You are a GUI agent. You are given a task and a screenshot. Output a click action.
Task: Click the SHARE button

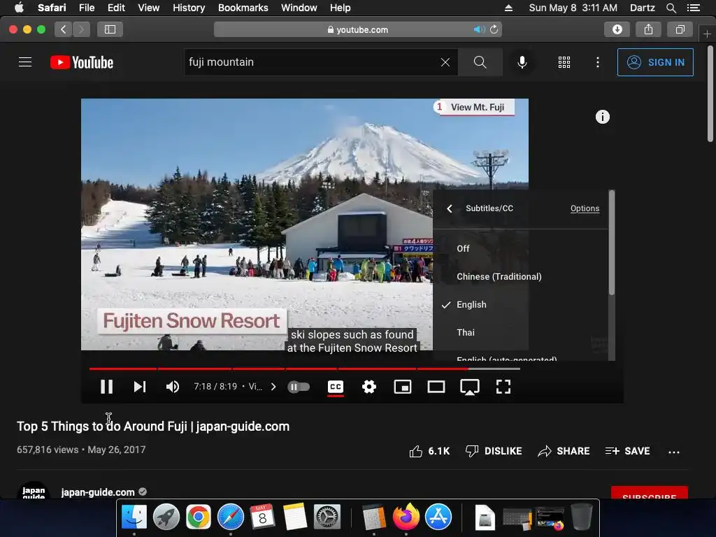click(x=564, y=451)
